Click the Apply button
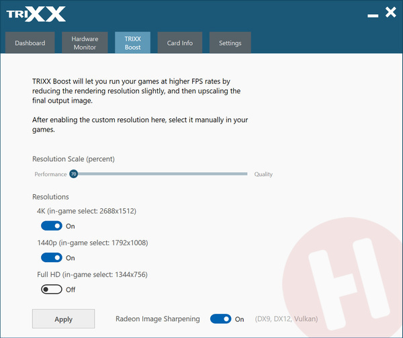Viewport: 403px width, 338px height. (x=64, y=319)
